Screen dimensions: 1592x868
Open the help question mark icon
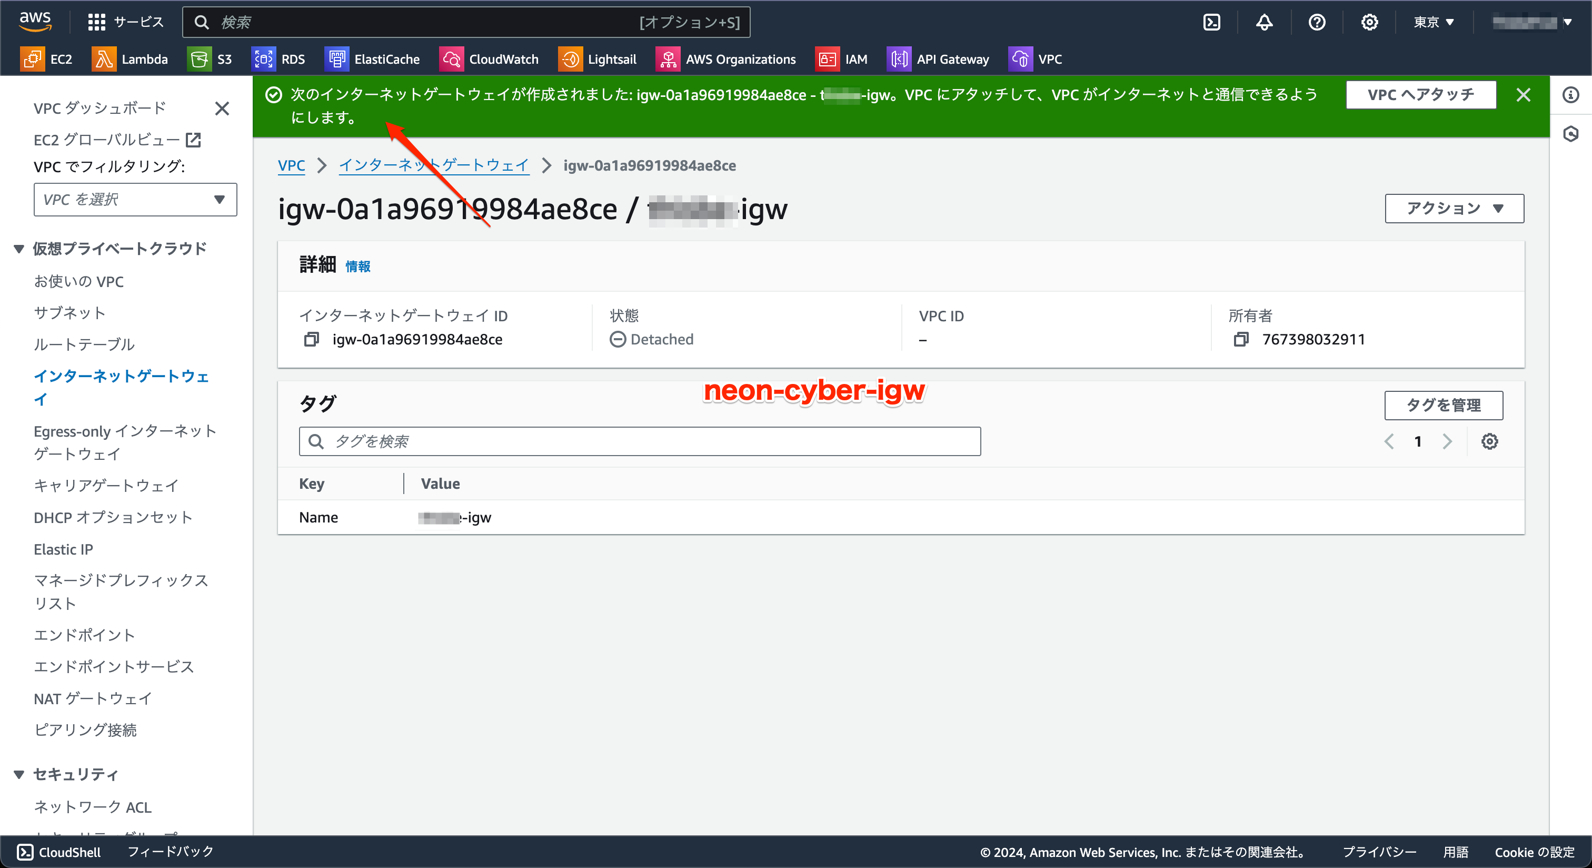(x=1316, y=22)
